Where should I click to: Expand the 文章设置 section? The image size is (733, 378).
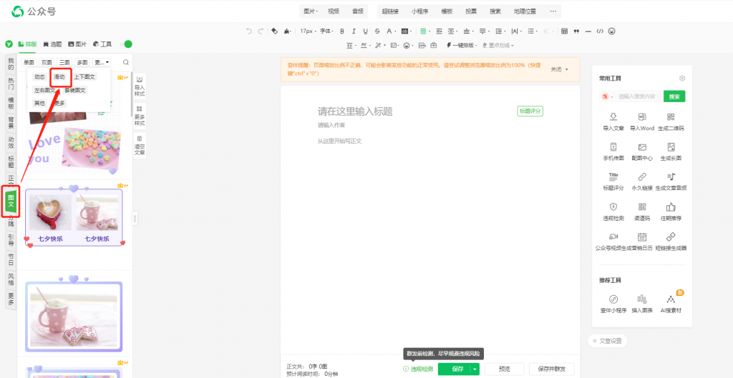(607, 341)
